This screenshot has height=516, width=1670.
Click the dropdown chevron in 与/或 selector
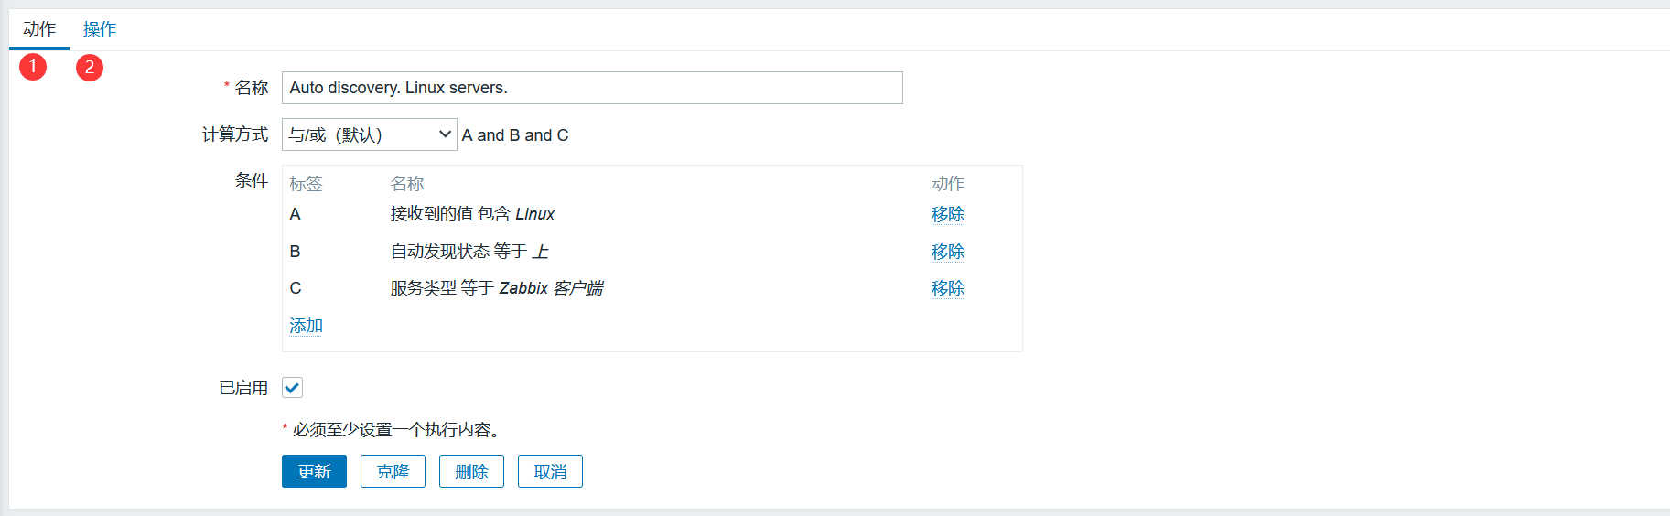coord(445,134)
